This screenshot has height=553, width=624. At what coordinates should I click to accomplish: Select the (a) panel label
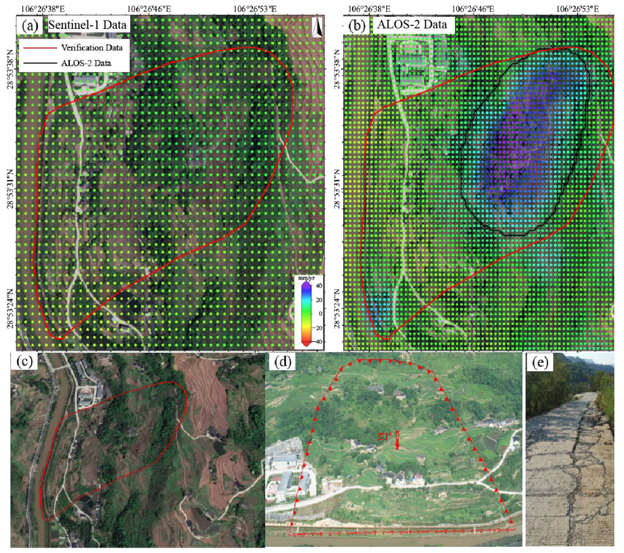(x=30, y=26)
